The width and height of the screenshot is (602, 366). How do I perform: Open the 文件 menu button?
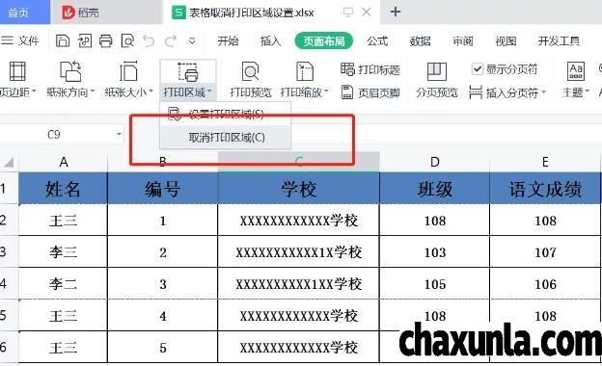[x=20, y=40]
